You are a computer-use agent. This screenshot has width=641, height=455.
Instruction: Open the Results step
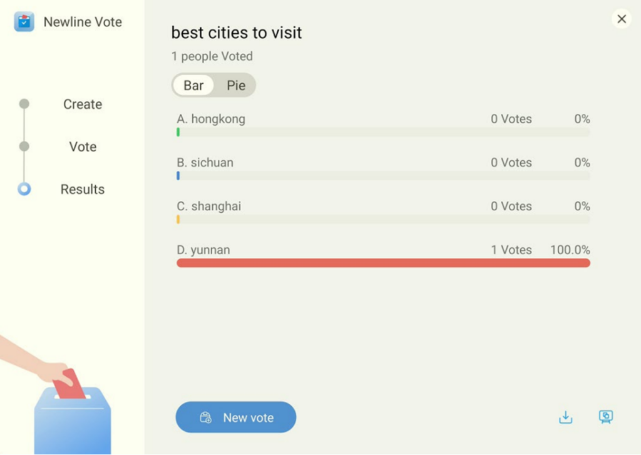point(83,190)
